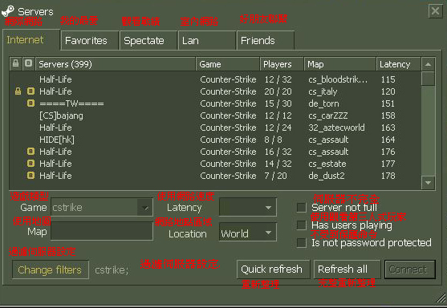Click the 20 / 20 players cell

click(278, 91)
